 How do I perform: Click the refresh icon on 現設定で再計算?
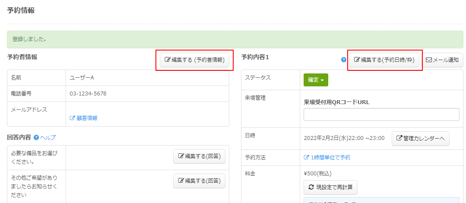pos(311,187)
